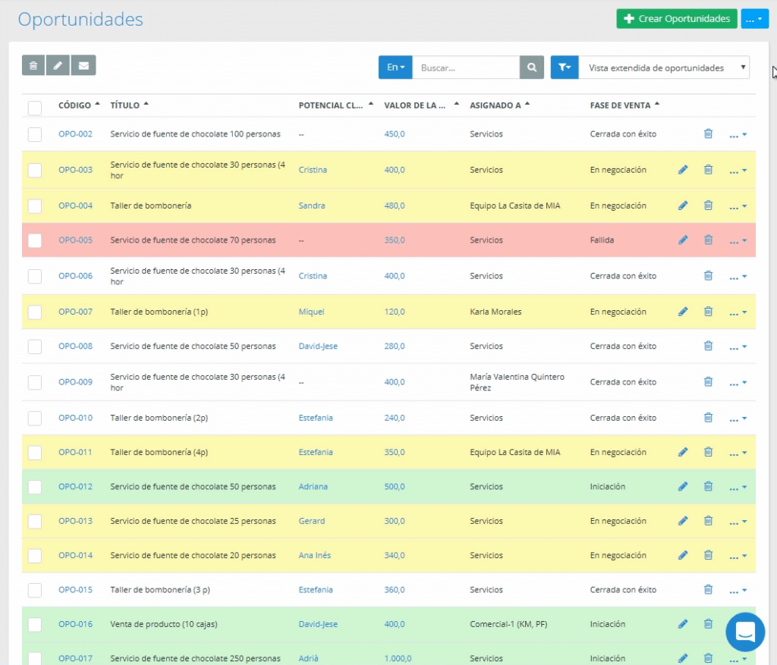Edit opportunity OPO-014 with pencil icon
The image size is (777, 665).
click(683, 556)
